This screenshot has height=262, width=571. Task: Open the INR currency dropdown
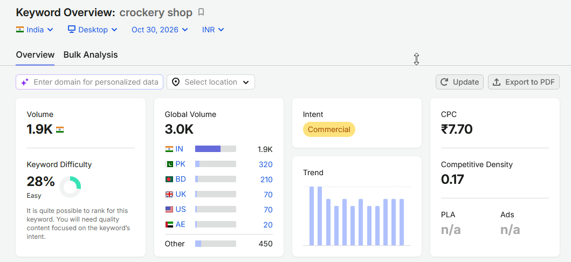click(x=213, y=30)
